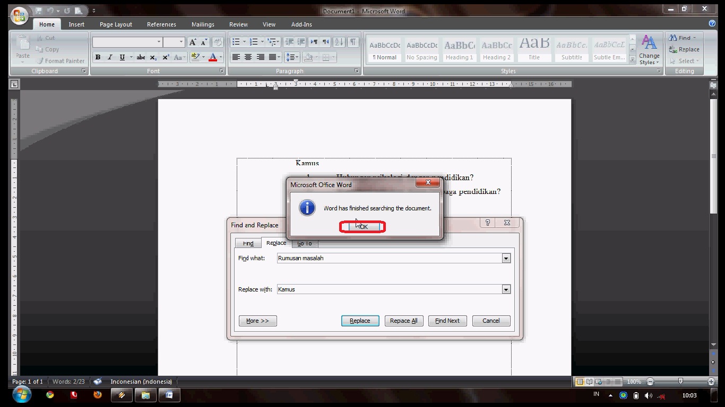The image size is (725, 407).
Task: Toggle Superscript formatting
Action: click(166, 57)
